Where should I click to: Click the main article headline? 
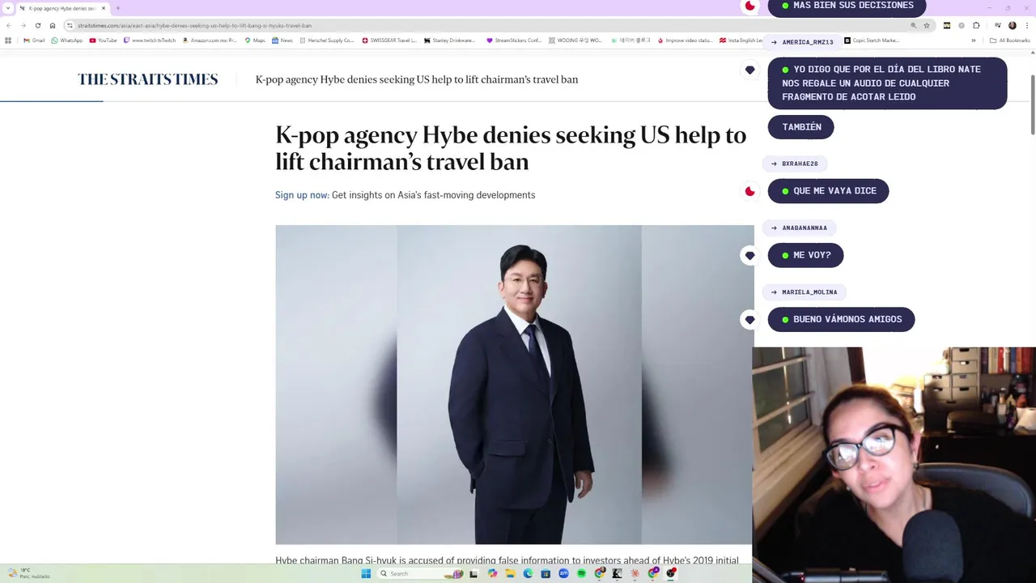point(511,147)
